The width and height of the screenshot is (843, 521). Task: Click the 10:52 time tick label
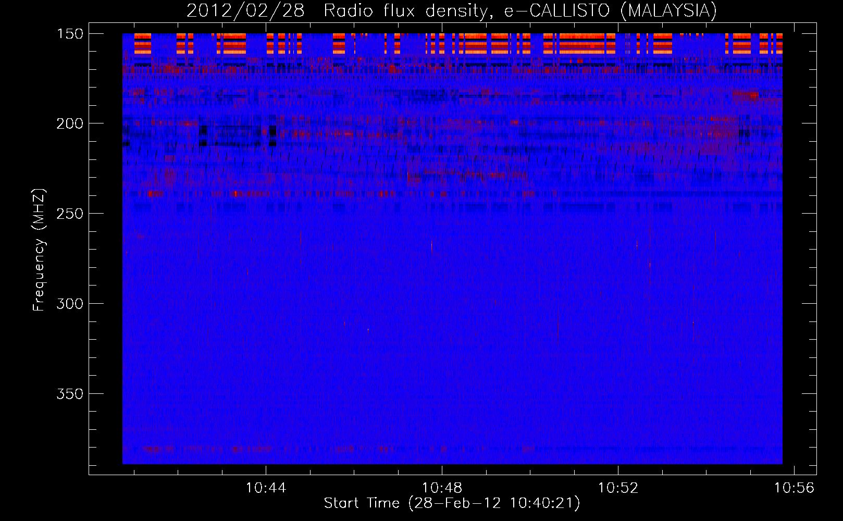point(618,488)
